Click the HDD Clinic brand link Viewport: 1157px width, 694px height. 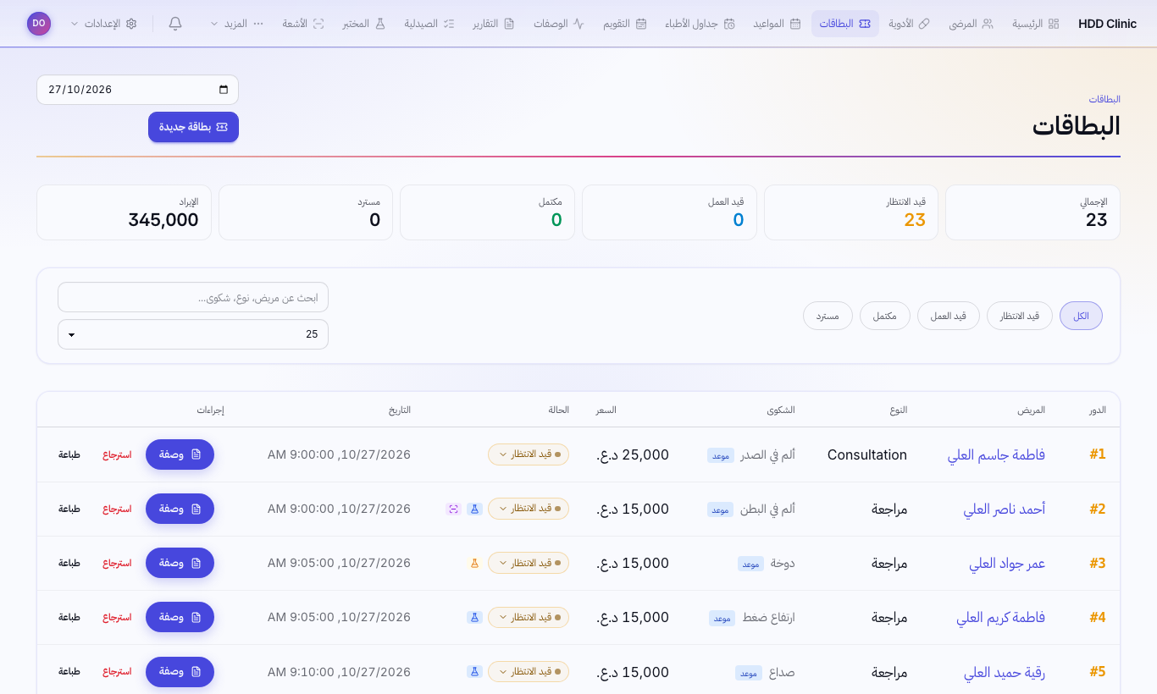click(x=1108, y=24)
